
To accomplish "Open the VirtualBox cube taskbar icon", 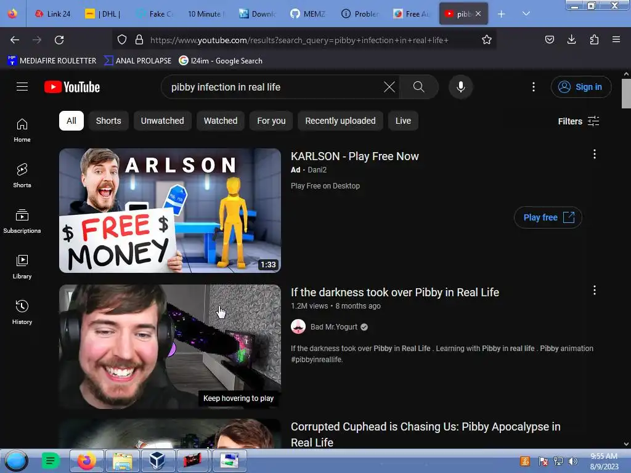I will [x=157, y=461].
